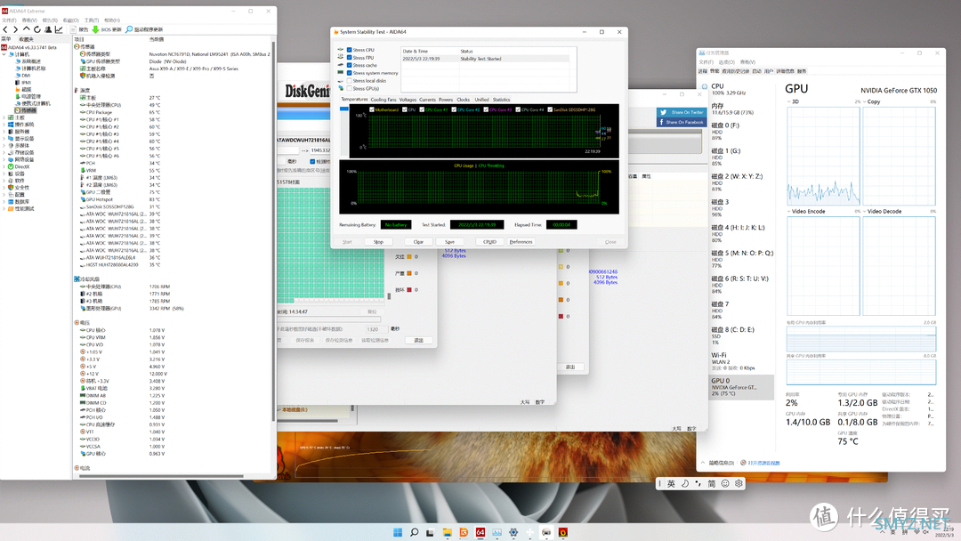961x541 pixels.
Task: Toggle Motherboard graph legend checkbox
Action: click(372, 109)
